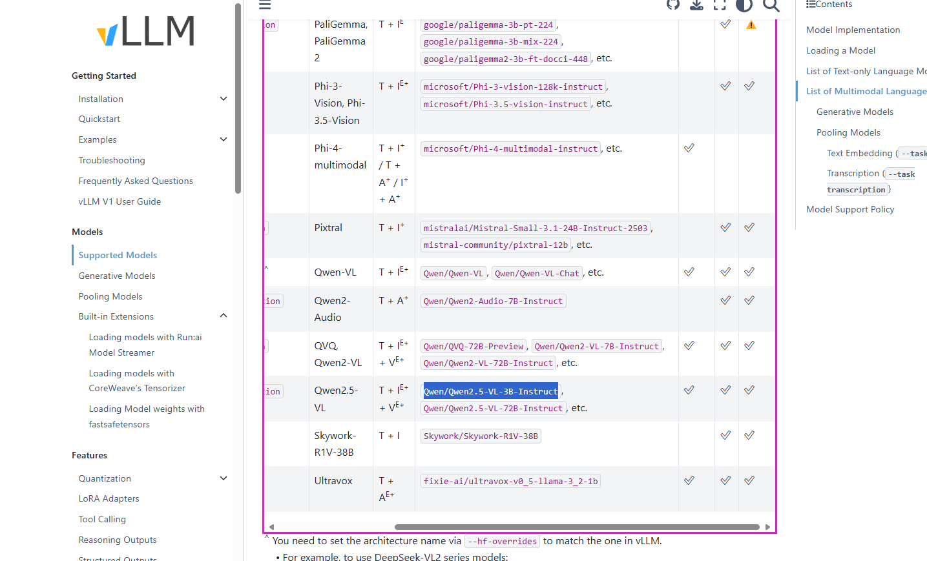Click mistral-community/pixtral-12b model code
This screenshot has width=927, height=561.
point(495,245)
